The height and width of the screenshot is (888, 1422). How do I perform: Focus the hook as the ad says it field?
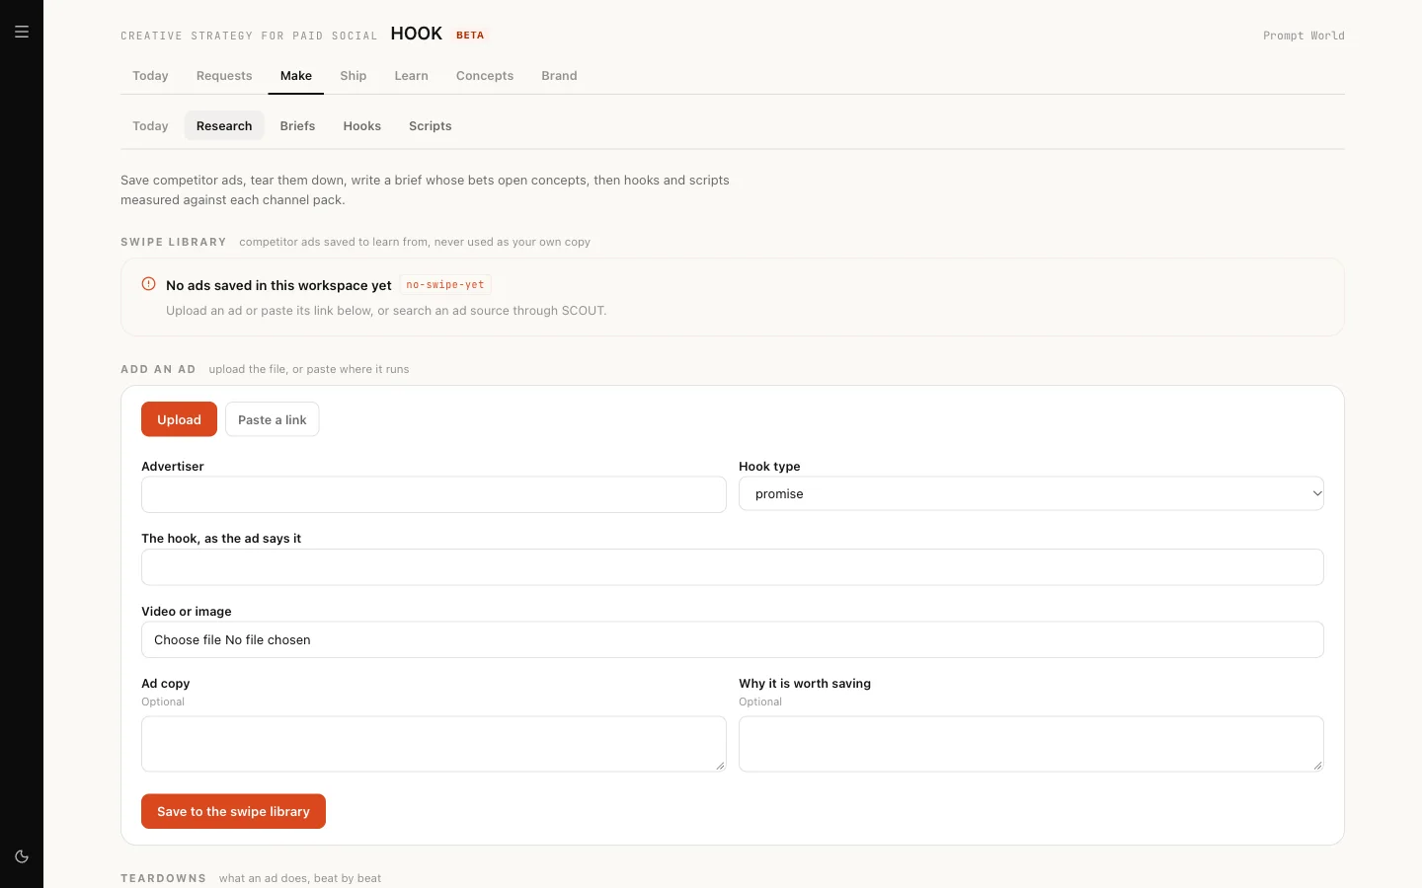coord(733,567)
